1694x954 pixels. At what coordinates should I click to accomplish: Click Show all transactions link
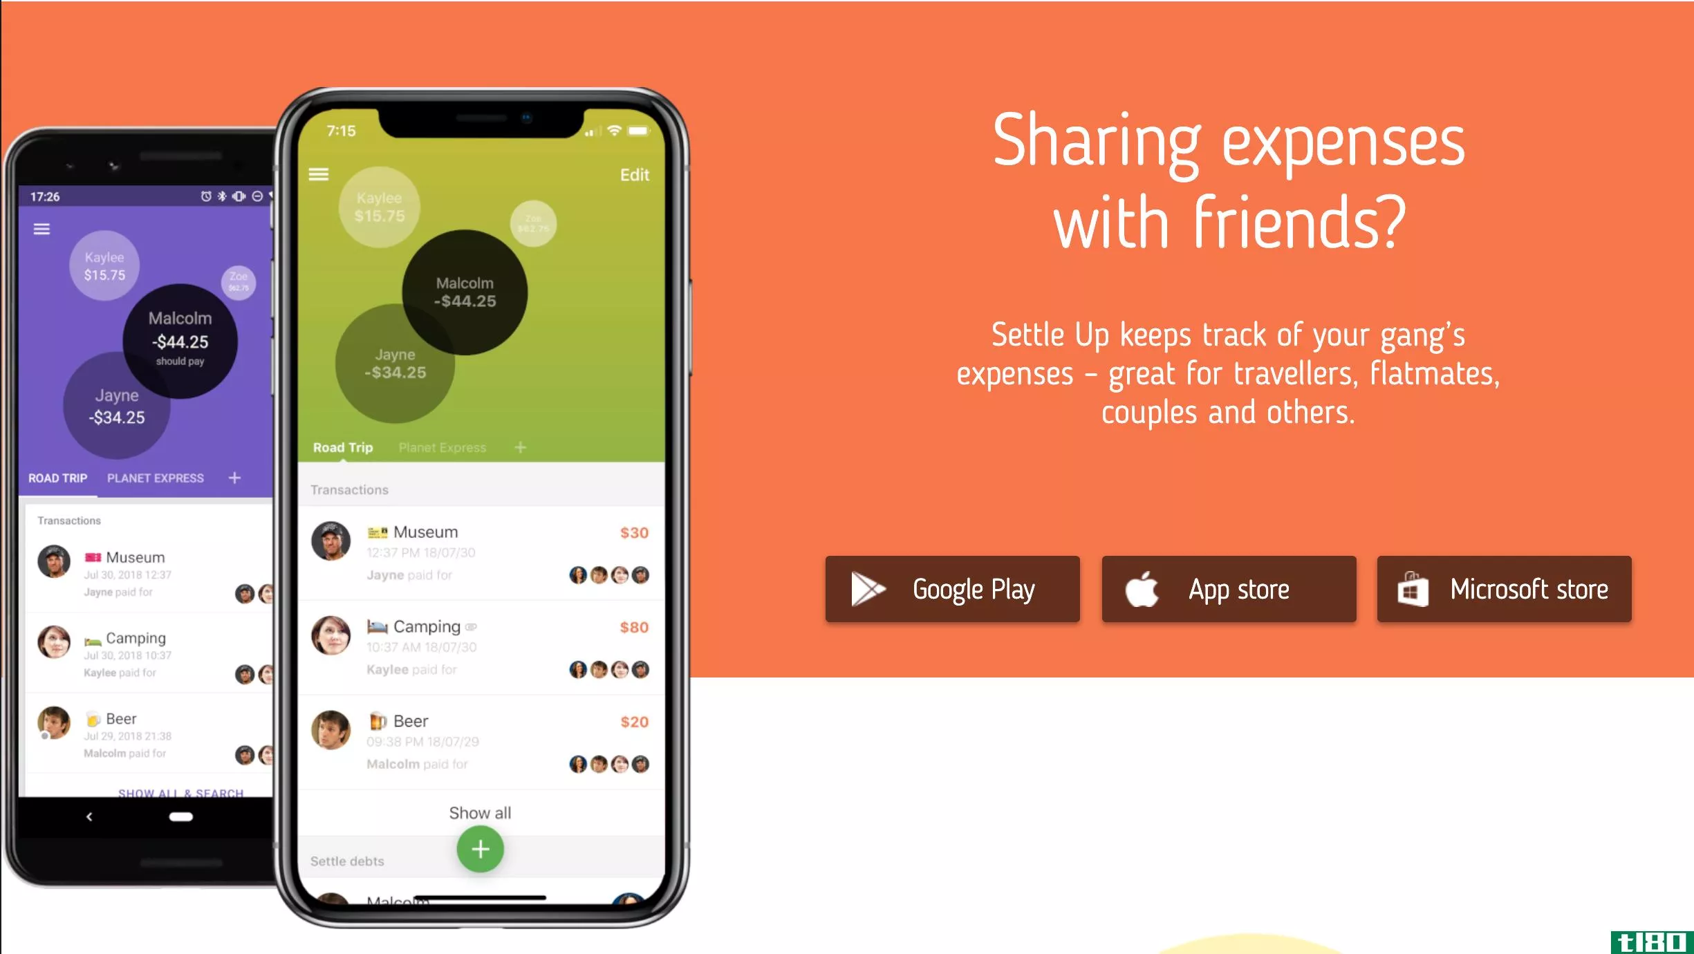click(481, 812)
